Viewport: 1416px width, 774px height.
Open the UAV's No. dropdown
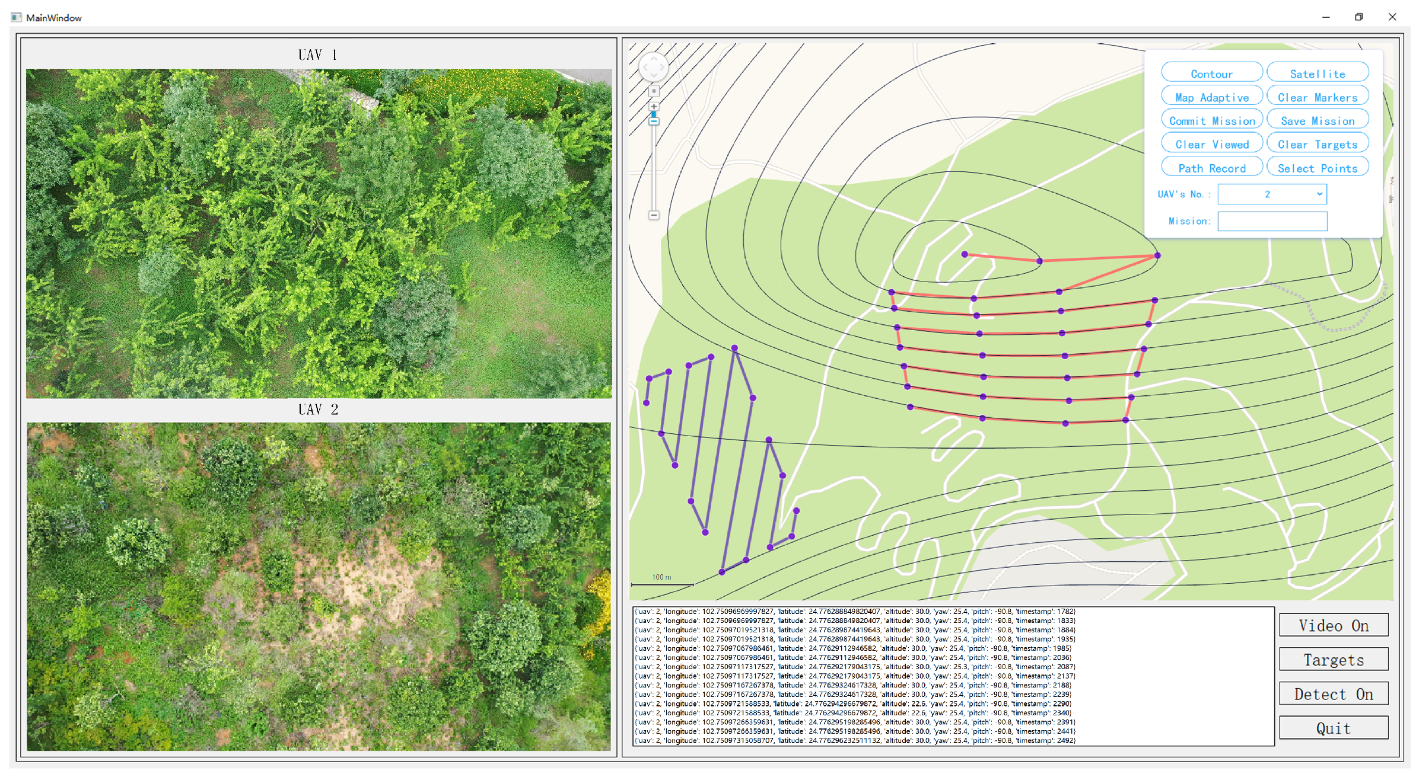[1272, 194]
